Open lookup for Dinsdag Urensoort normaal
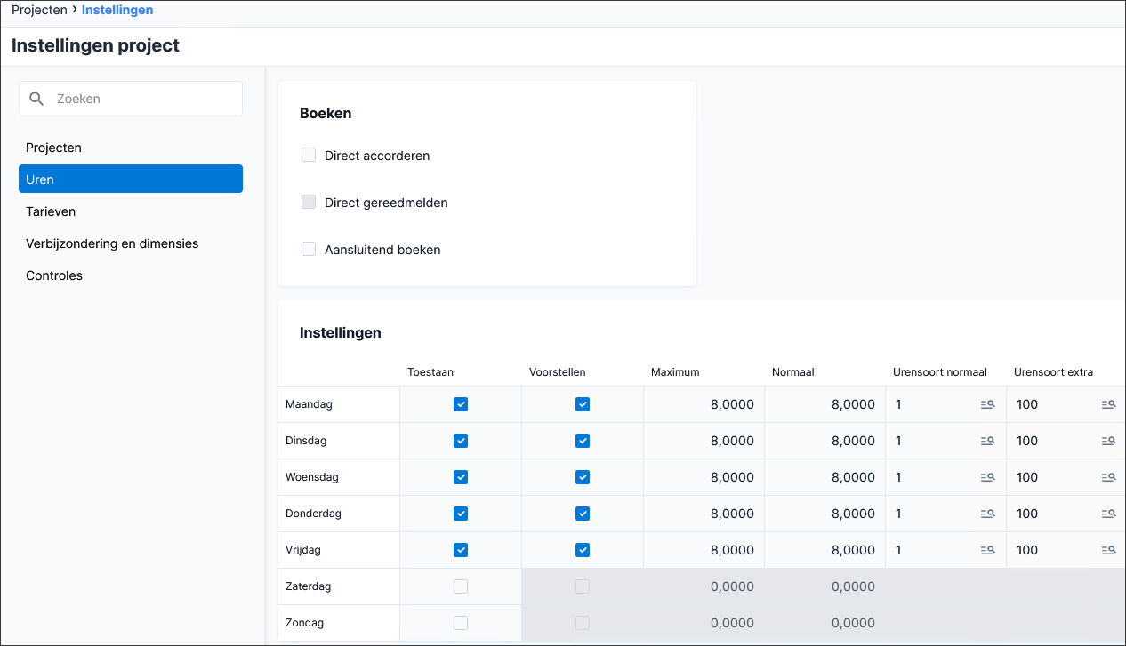Screen dimensions: 1126x646 click(987, 441)
